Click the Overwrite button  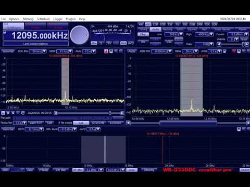tap(98, 123)
